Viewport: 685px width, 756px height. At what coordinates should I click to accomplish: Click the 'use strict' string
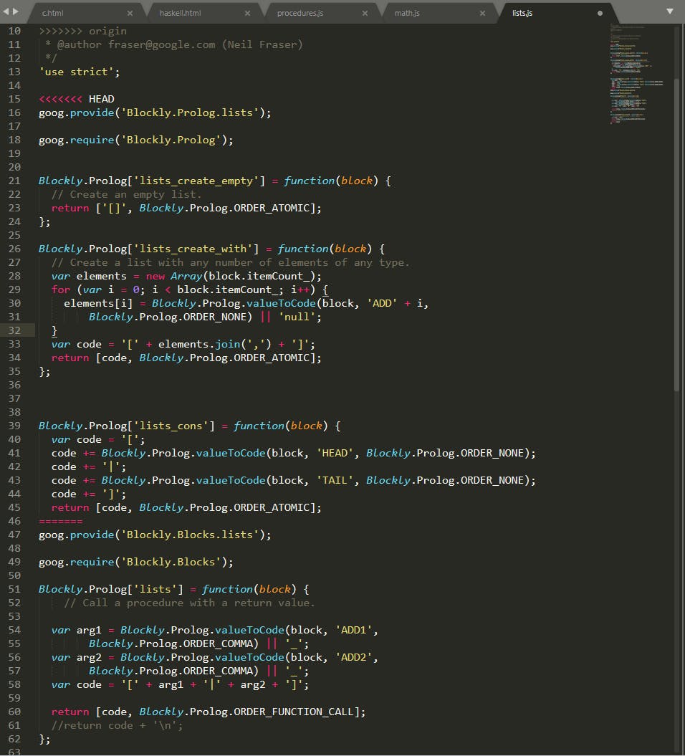(76, 72)
